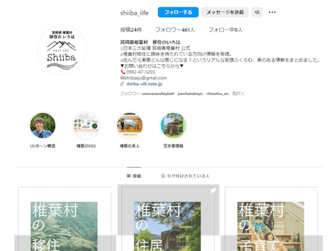Click the blue フォローする button

coord(178,12)
